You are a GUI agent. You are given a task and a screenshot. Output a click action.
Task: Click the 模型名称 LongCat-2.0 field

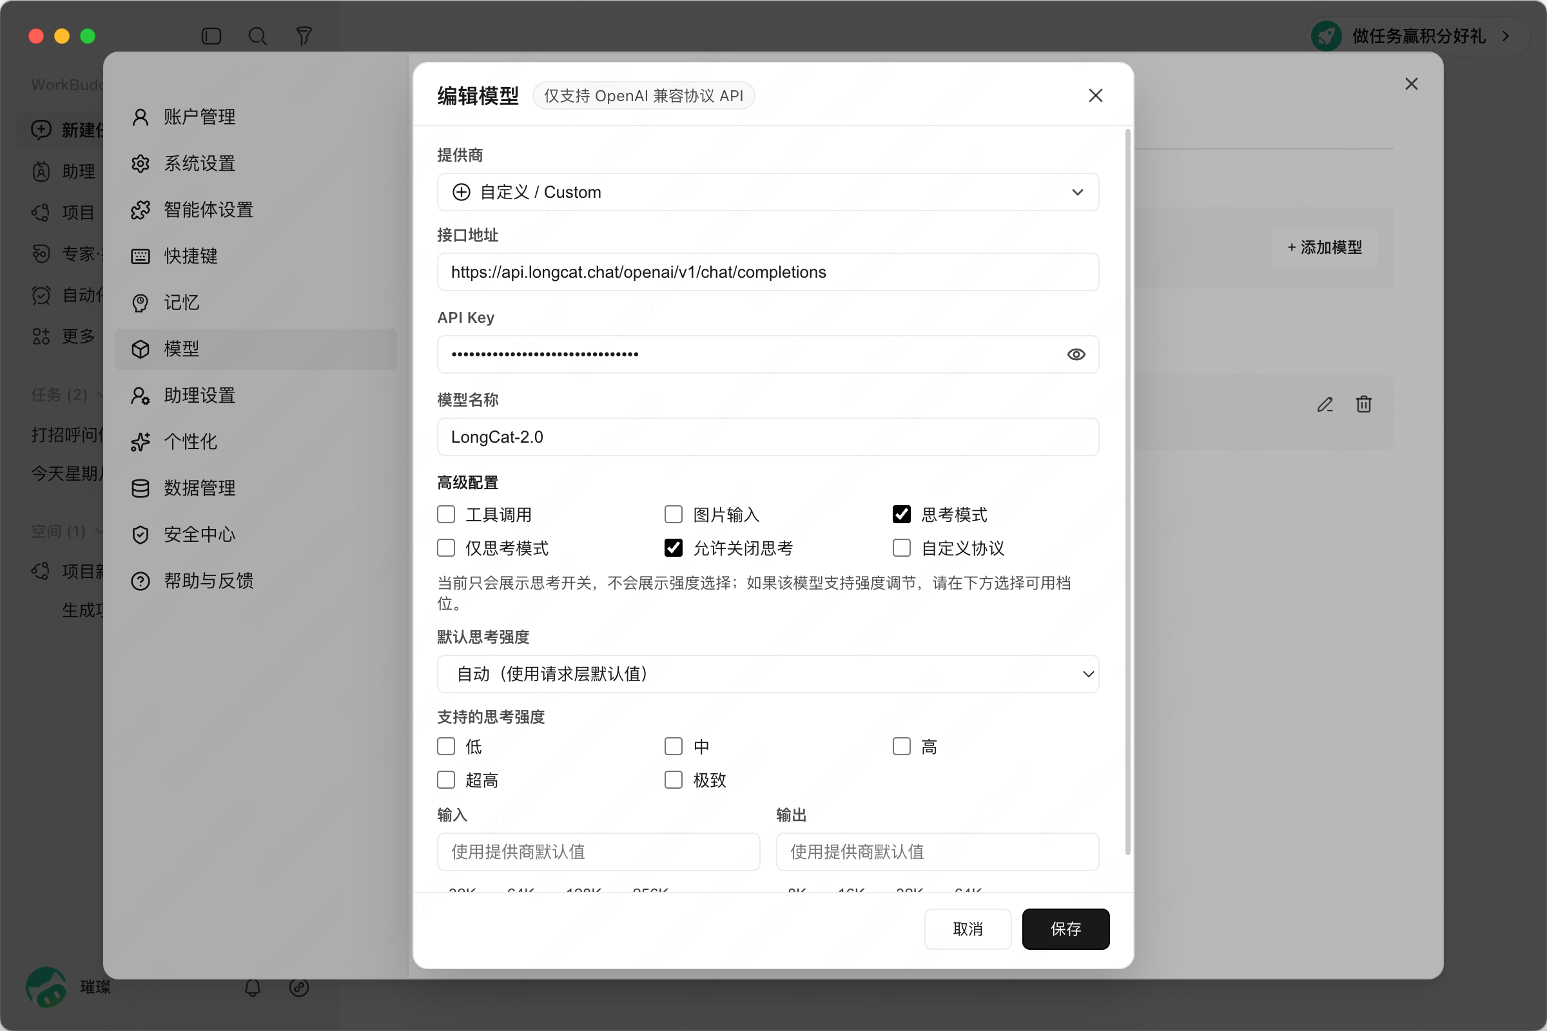click(768, 438)
